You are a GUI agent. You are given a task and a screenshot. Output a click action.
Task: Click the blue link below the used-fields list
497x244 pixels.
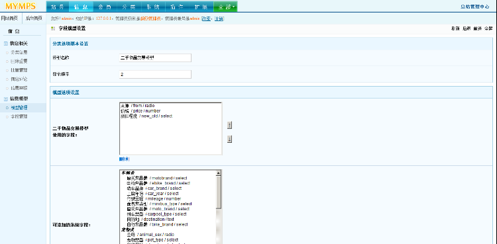(x=124, y=159)
